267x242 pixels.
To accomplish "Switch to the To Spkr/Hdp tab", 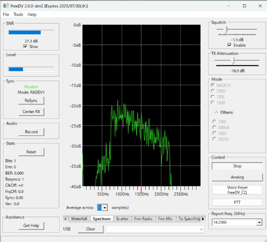I will 189,219.
